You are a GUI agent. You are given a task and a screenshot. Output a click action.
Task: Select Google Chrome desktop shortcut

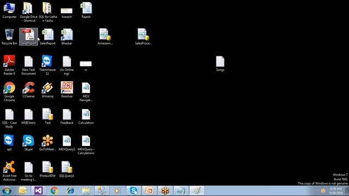click(9, 92)
